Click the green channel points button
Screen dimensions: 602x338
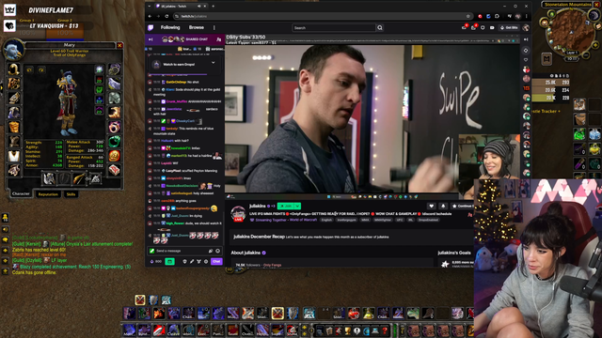[x=169, y=261]
